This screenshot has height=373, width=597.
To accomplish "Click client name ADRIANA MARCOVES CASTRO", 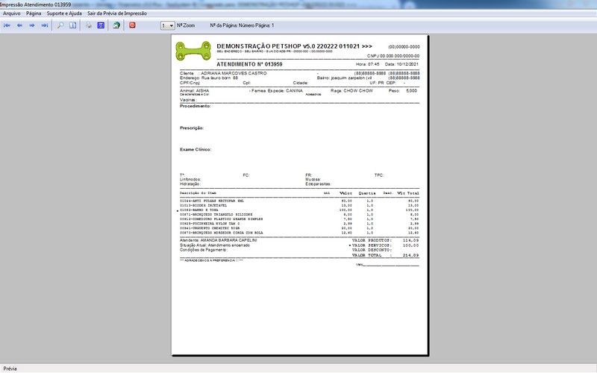I will click(234, 73).
